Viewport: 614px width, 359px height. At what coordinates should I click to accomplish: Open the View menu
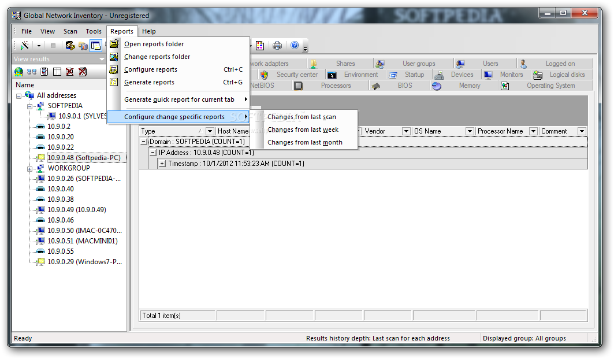[47, 31]
